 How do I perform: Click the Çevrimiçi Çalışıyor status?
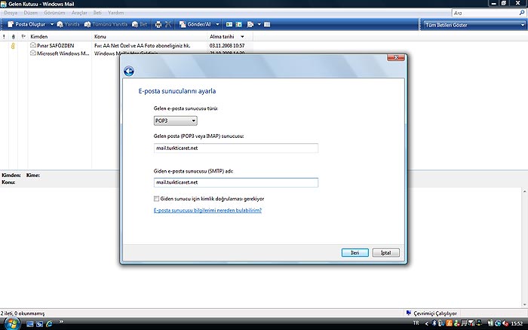431,313
